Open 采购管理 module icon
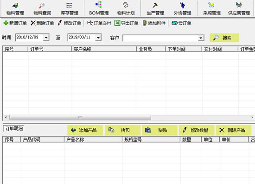The width and height of the screenshot is (255, 184). pyautogui.click(x=211, y=5)
